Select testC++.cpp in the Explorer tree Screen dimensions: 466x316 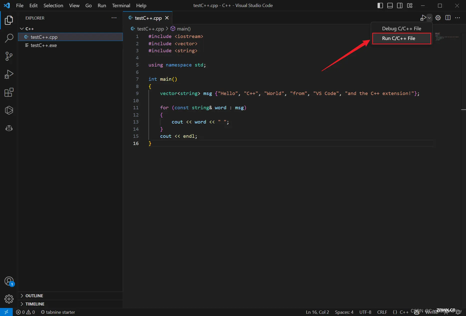70,37
